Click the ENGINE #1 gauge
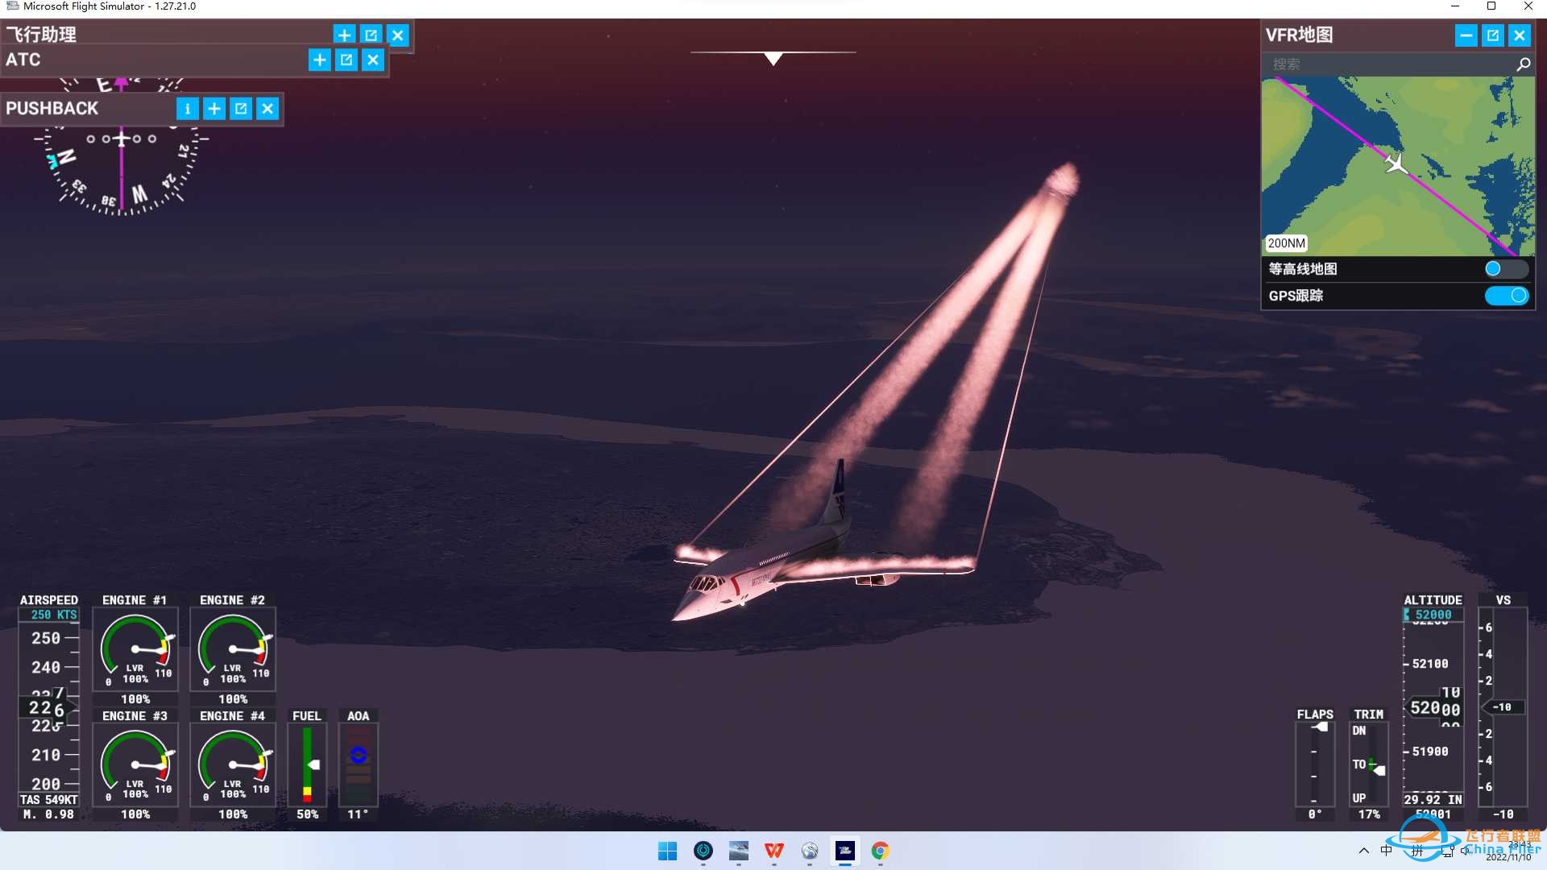The image size is (1547, 870). 135,649
